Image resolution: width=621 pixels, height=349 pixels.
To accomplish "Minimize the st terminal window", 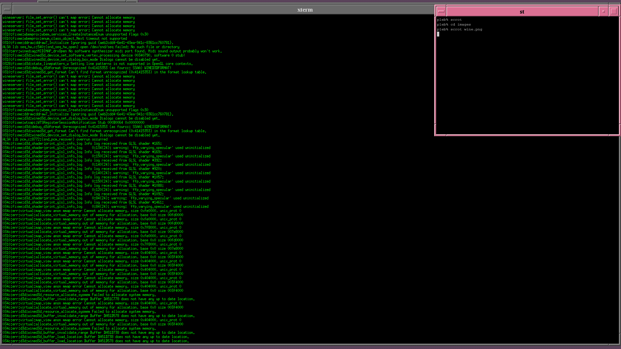I will point(603,11).
